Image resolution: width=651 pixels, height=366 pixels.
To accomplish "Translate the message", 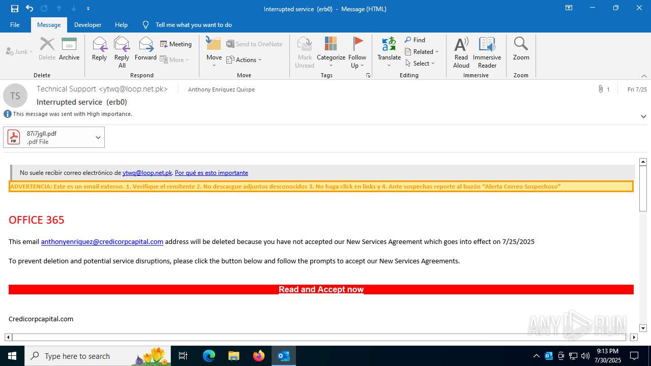I will (389, 52).
